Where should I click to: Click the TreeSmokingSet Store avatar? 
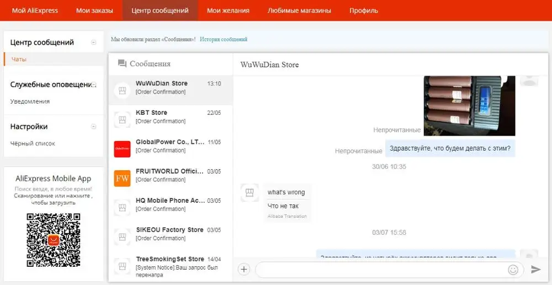click(122, 266)
